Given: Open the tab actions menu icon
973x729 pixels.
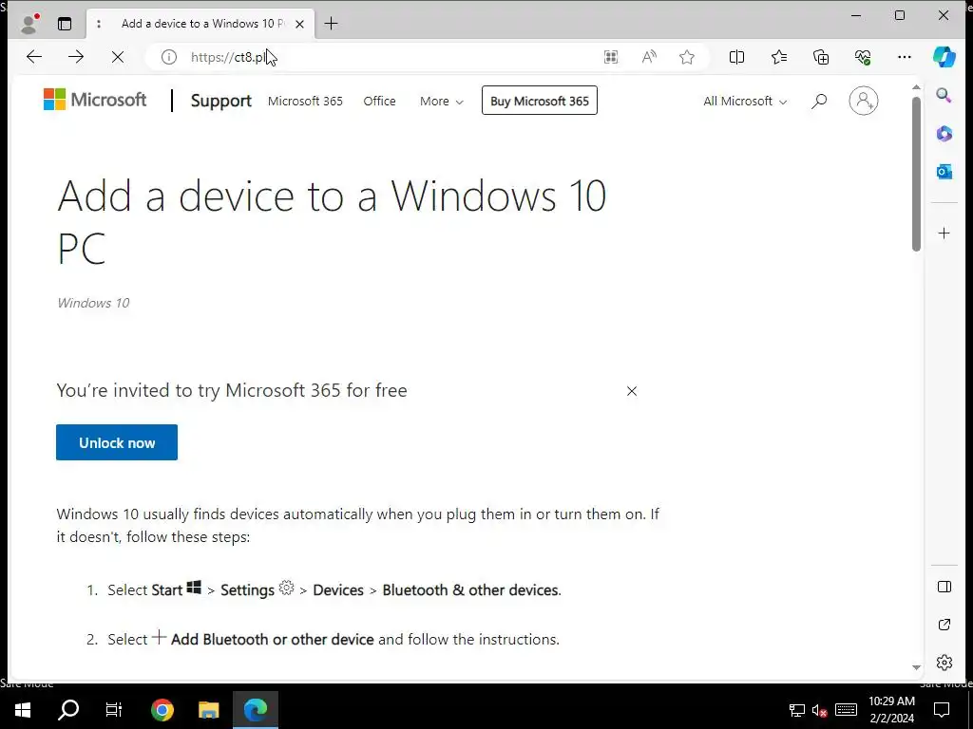Looking at the screenshot, I should click(65, 24).
